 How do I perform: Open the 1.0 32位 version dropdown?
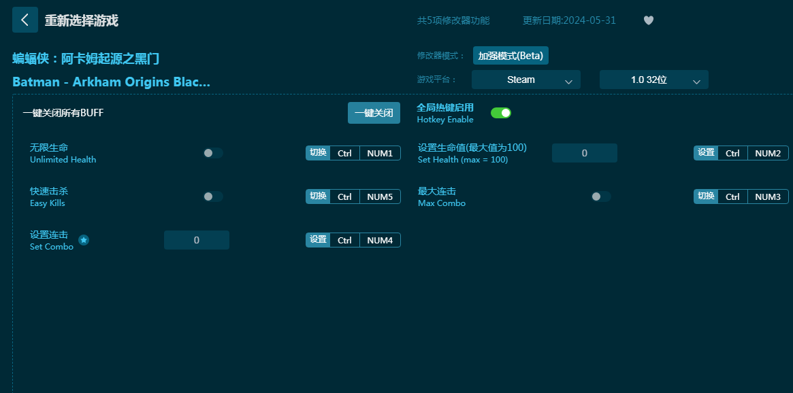pos(654,80)
